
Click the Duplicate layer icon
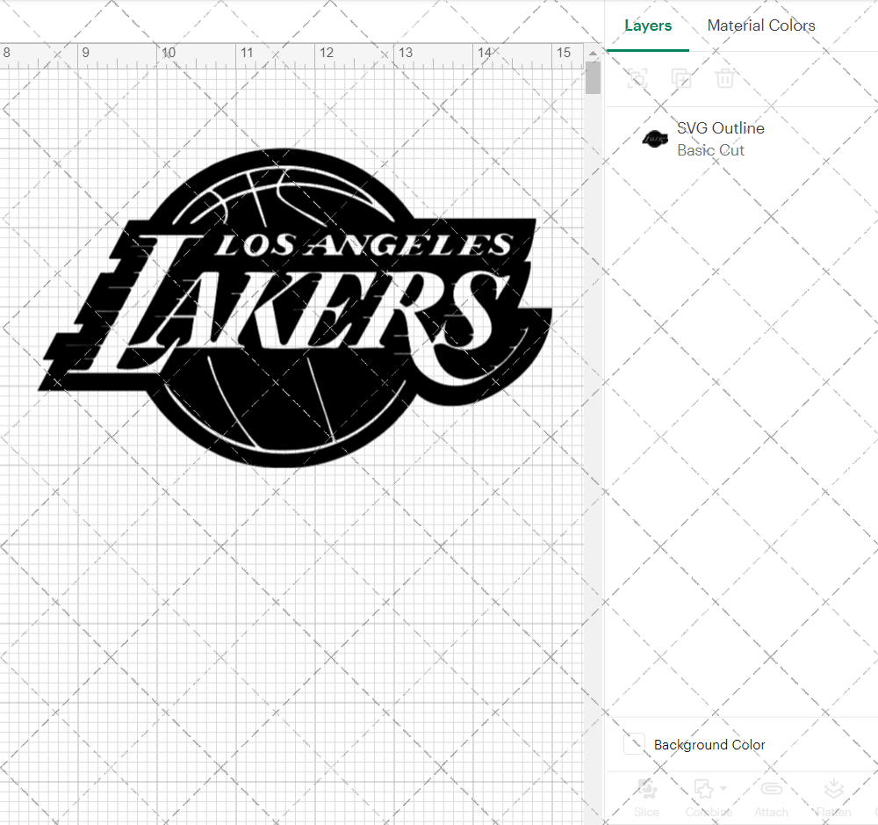[x=681, y=78]
